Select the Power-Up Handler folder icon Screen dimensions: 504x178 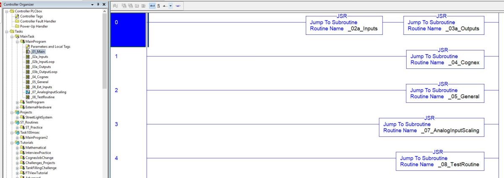[x=17, y=26]
